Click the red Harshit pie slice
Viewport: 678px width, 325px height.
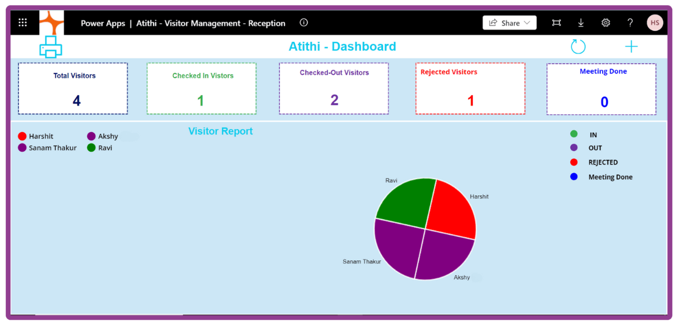451,209
